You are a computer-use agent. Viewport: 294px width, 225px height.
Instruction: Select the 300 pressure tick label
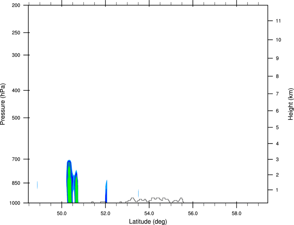(16, 55)
